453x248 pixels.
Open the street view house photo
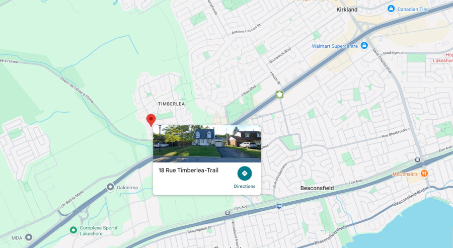coord(207,144)
